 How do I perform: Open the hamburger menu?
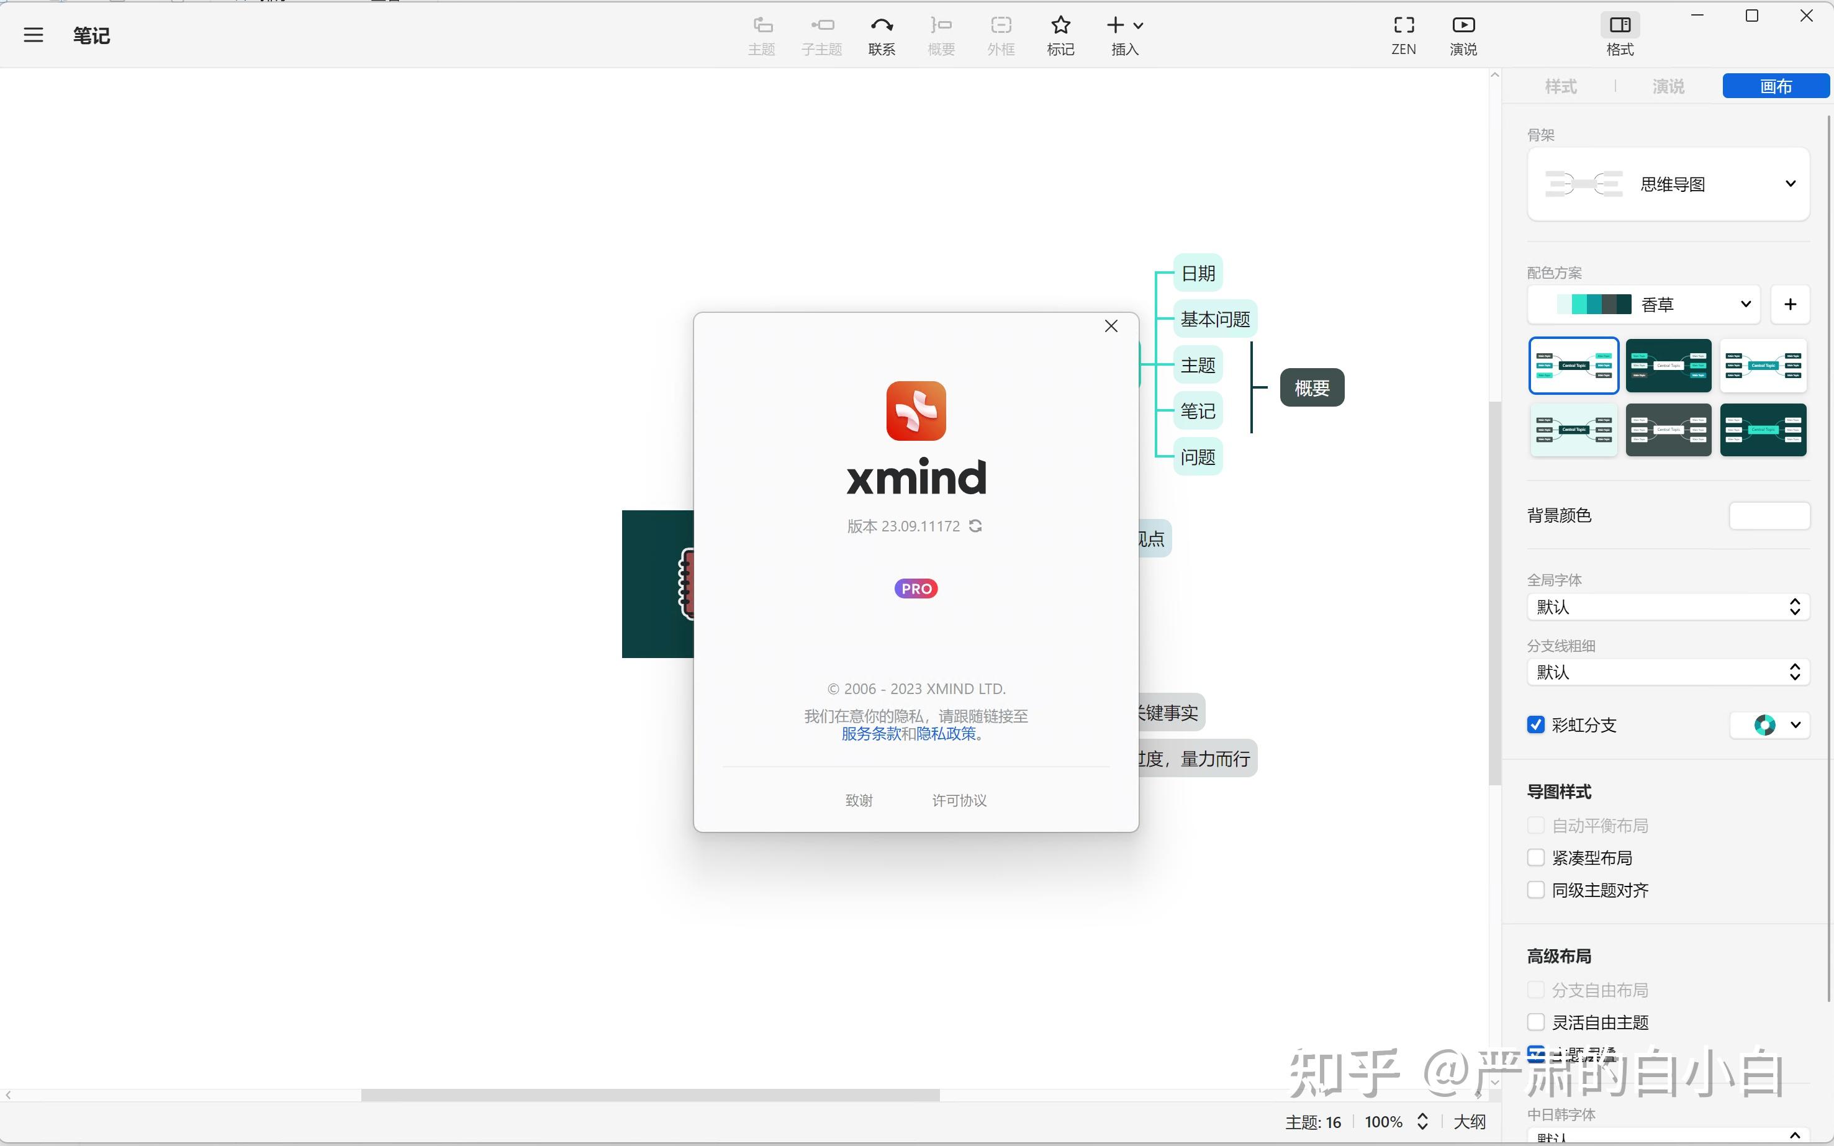34,34
